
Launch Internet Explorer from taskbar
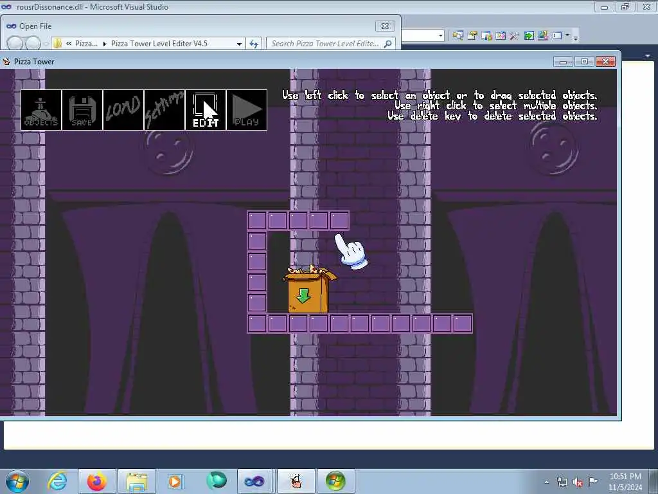(57, 481)
